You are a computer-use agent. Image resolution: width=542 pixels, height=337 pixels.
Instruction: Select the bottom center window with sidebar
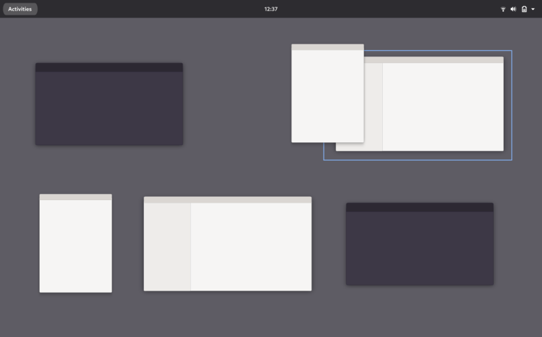(251, 246)
